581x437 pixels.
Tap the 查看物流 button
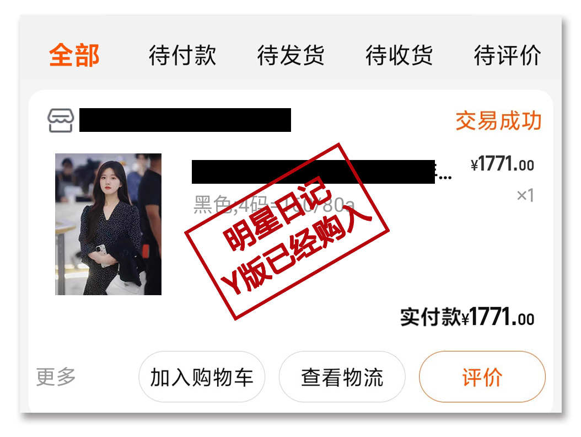tap(342, 377)
